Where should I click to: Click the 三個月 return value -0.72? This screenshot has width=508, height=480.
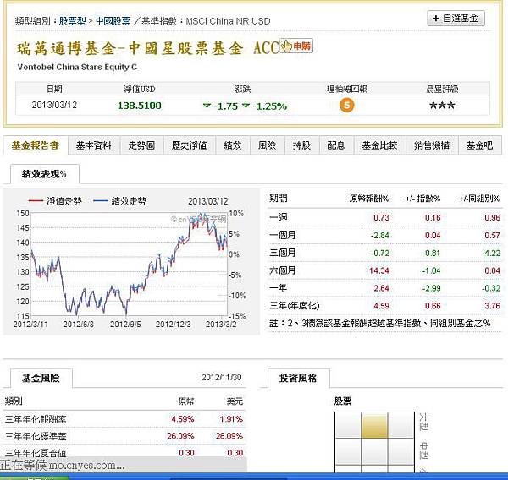(x=379, y=253)
